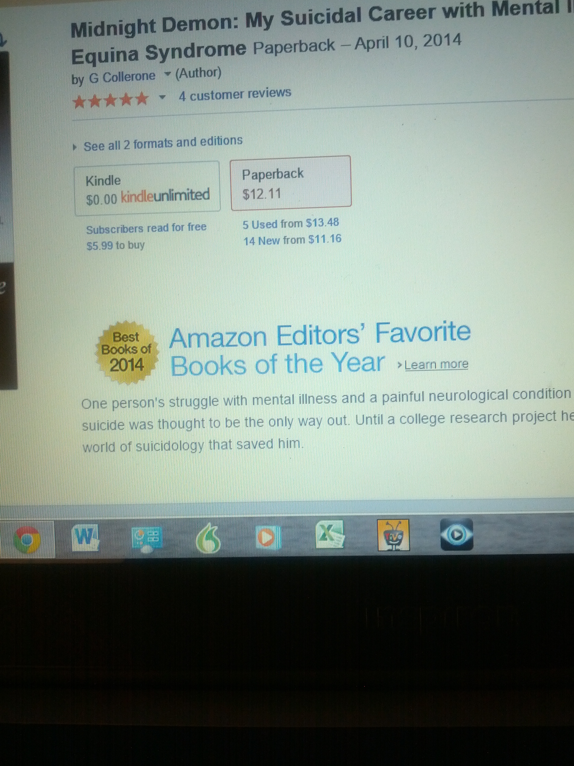Launch the blue eye player taskbar icon
The image size is (574, 766).
(456, 534)
